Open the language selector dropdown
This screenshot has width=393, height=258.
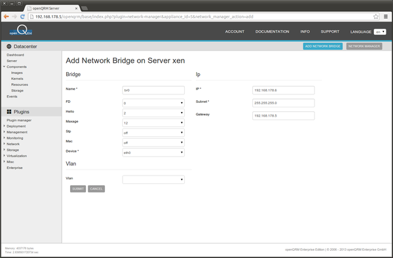380,32
